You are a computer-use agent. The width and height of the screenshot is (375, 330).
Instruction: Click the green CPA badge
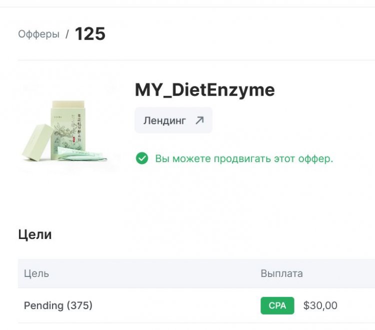[277, 305]
